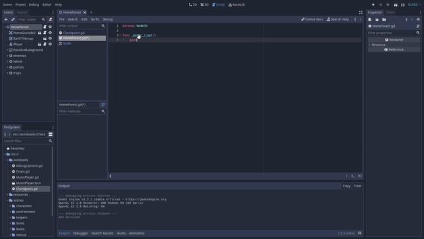Expand the enemies node
Viewport: 424px width, 239px height.
pyautogui.click(x=7, y=56)
